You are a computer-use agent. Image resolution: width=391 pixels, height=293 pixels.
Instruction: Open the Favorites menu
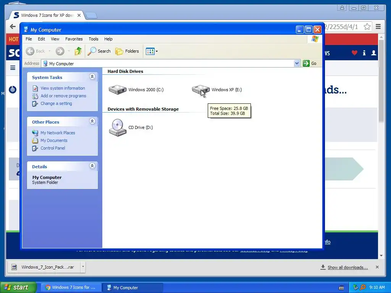pos(74,39)
